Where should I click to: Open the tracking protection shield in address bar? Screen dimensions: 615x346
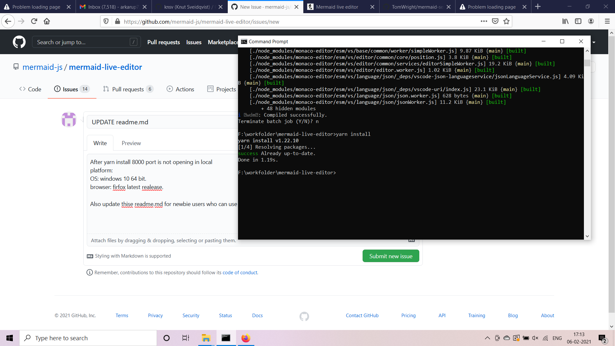coord(106,21)
